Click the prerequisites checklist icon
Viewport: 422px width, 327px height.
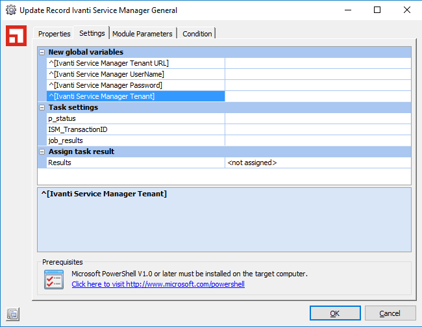click(54, 280)
